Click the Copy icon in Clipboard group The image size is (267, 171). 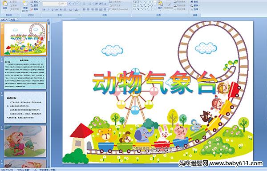tap(11, 5)
